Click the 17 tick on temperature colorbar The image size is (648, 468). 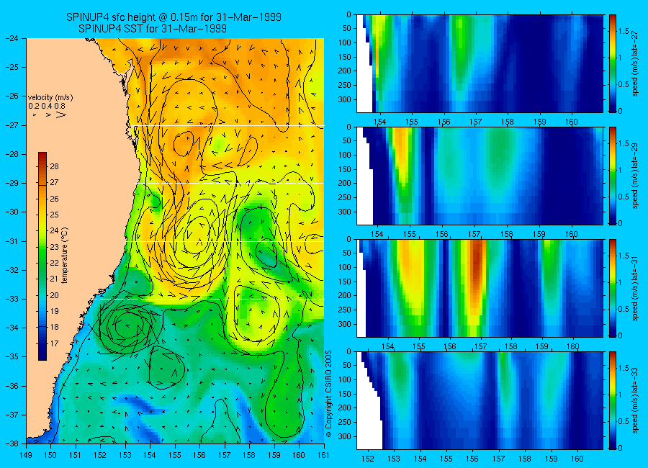point(55,343)
